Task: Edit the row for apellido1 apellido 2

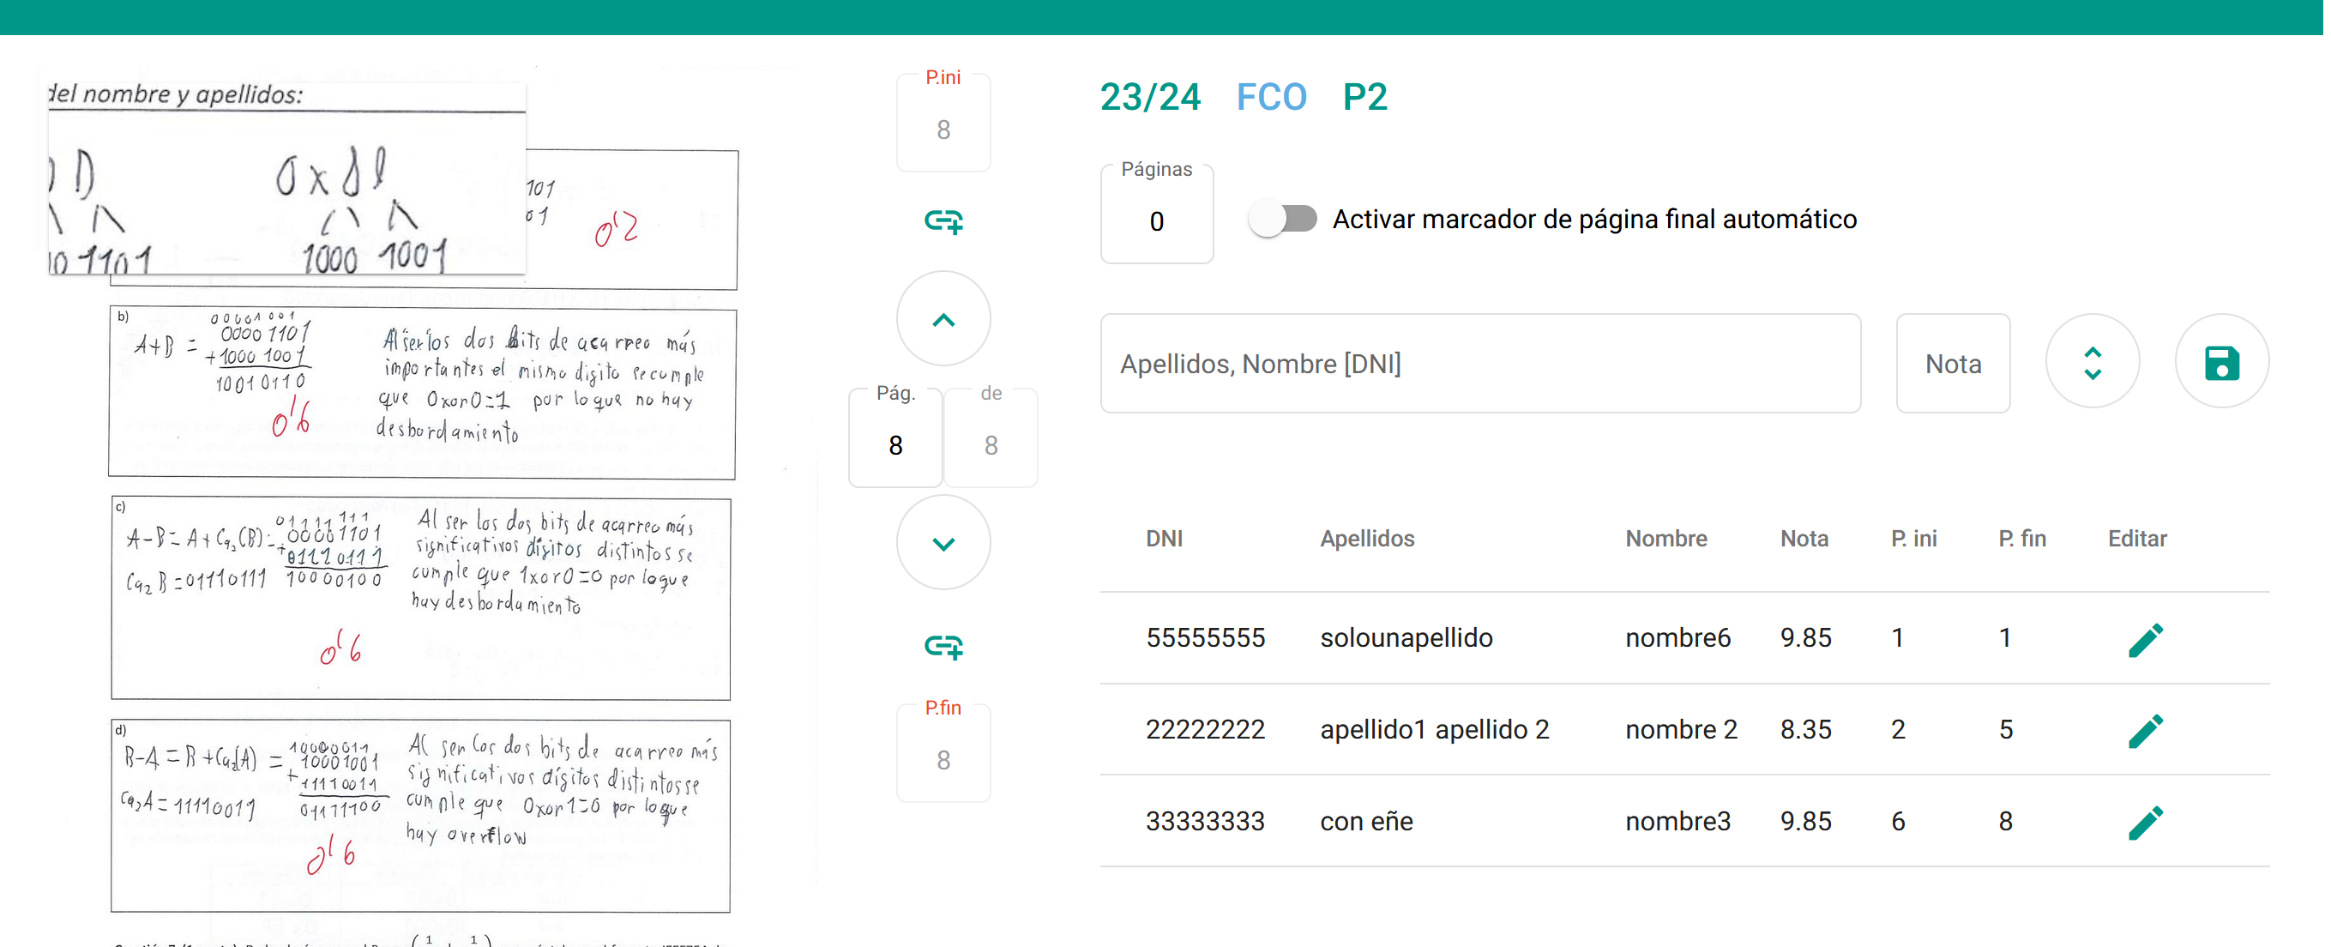Action: 2145,730
